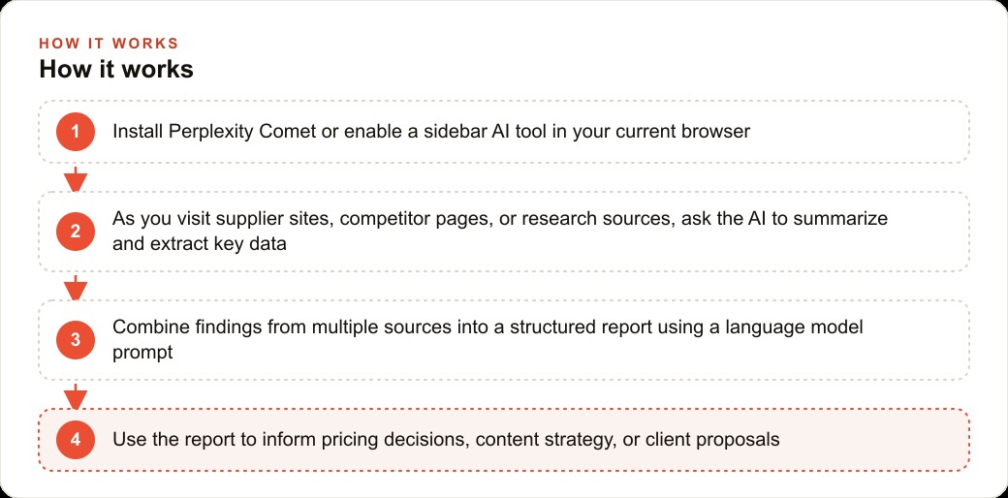Image resolution: width=1008 pixels, height=498 pixels.
Task: Click the arrow between steps 2 and 3
Action: pyautogui.click(x=76, y=287)
